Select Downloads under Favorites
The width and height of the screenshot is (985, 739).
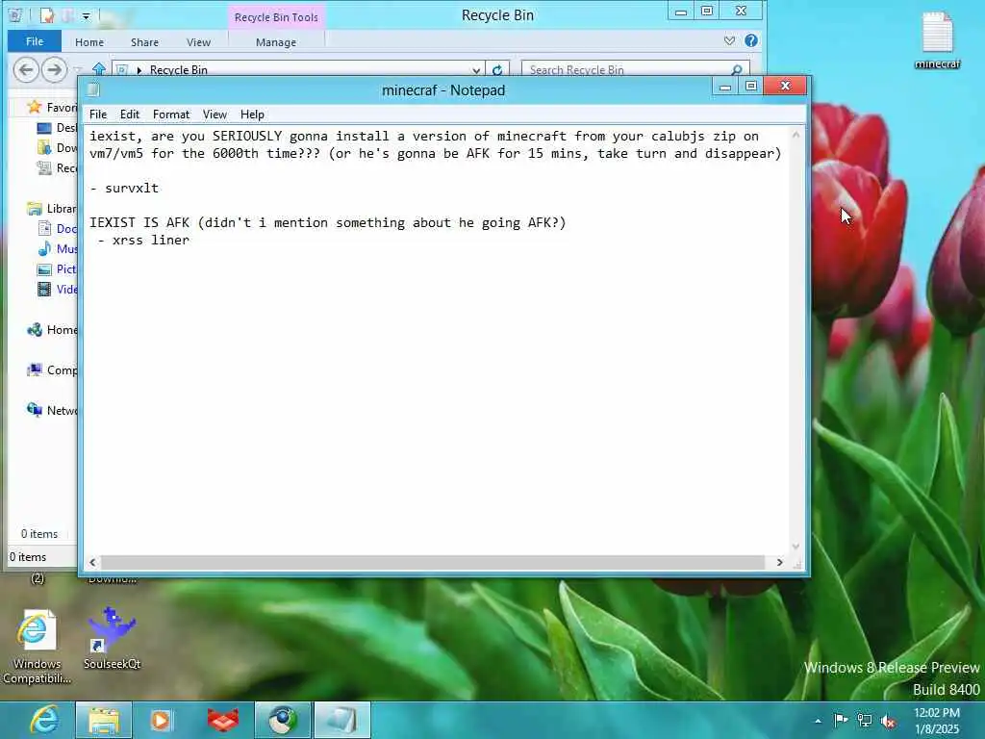click(x=58, y=147)
